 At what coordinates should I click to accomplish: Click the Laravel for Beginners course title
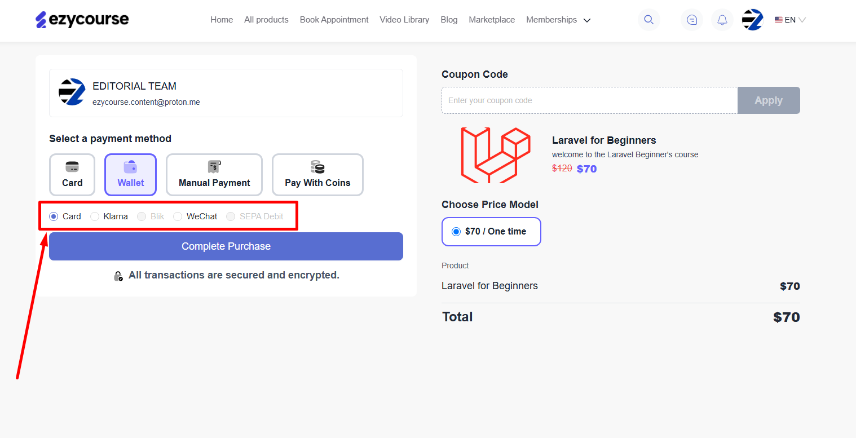[604, 140]
